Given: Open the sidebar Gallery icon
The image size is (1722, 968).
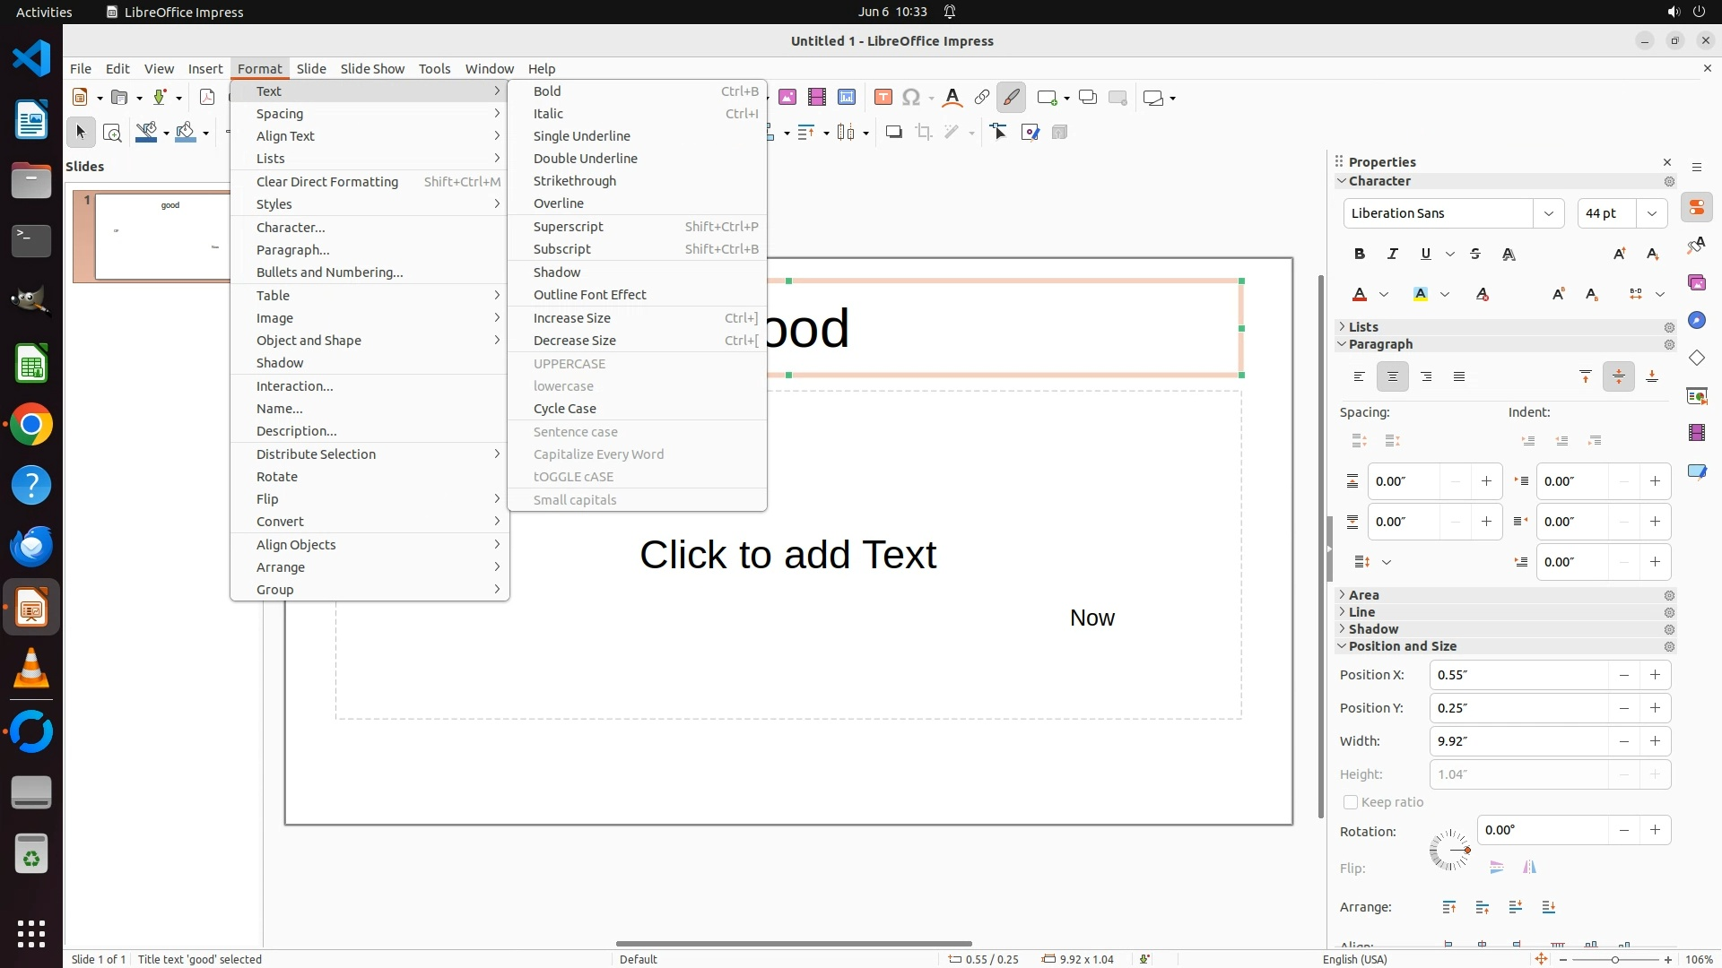Looking at the screenshot, I should click(1696, 282).
